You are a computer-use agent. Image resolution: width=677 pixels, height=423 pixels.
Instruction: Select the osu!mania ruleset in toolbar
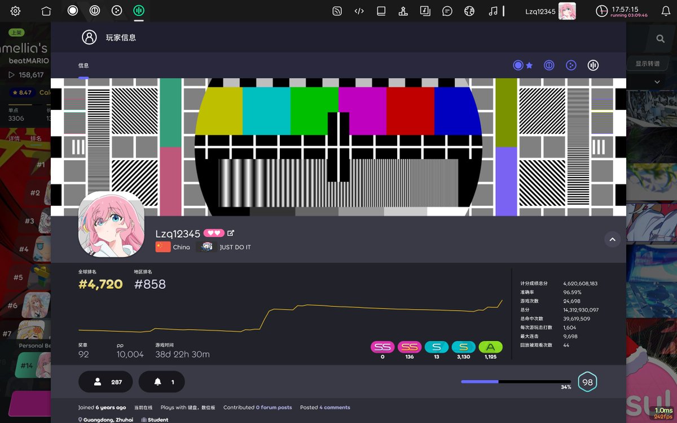click(x=139, y=11)
